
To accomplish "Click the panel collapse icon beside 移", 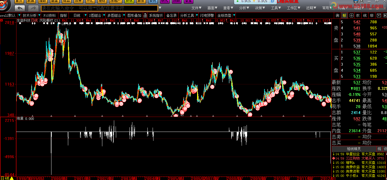I will pyautogui.click(x=379, y=15).
